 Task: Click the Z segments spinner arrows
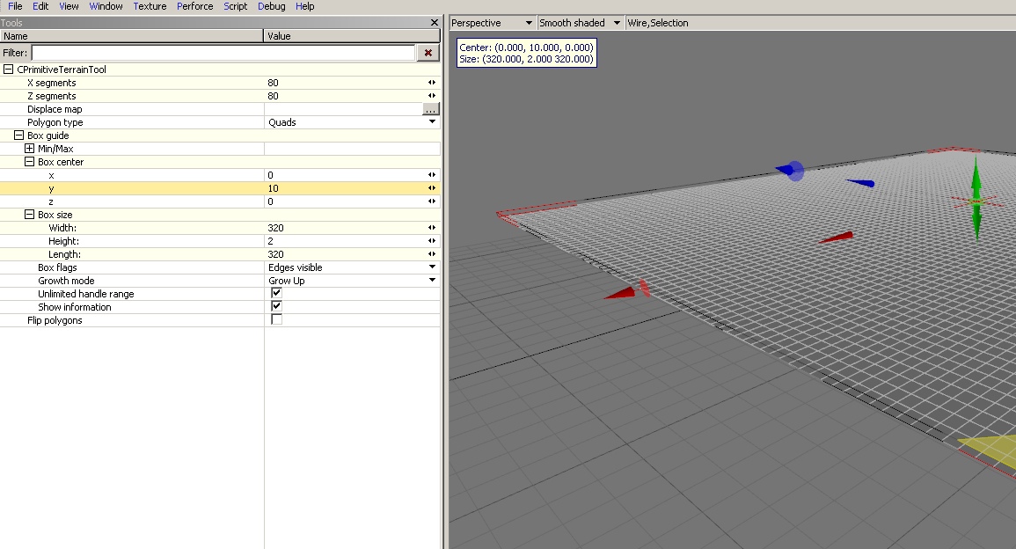[x=432, y=95]
